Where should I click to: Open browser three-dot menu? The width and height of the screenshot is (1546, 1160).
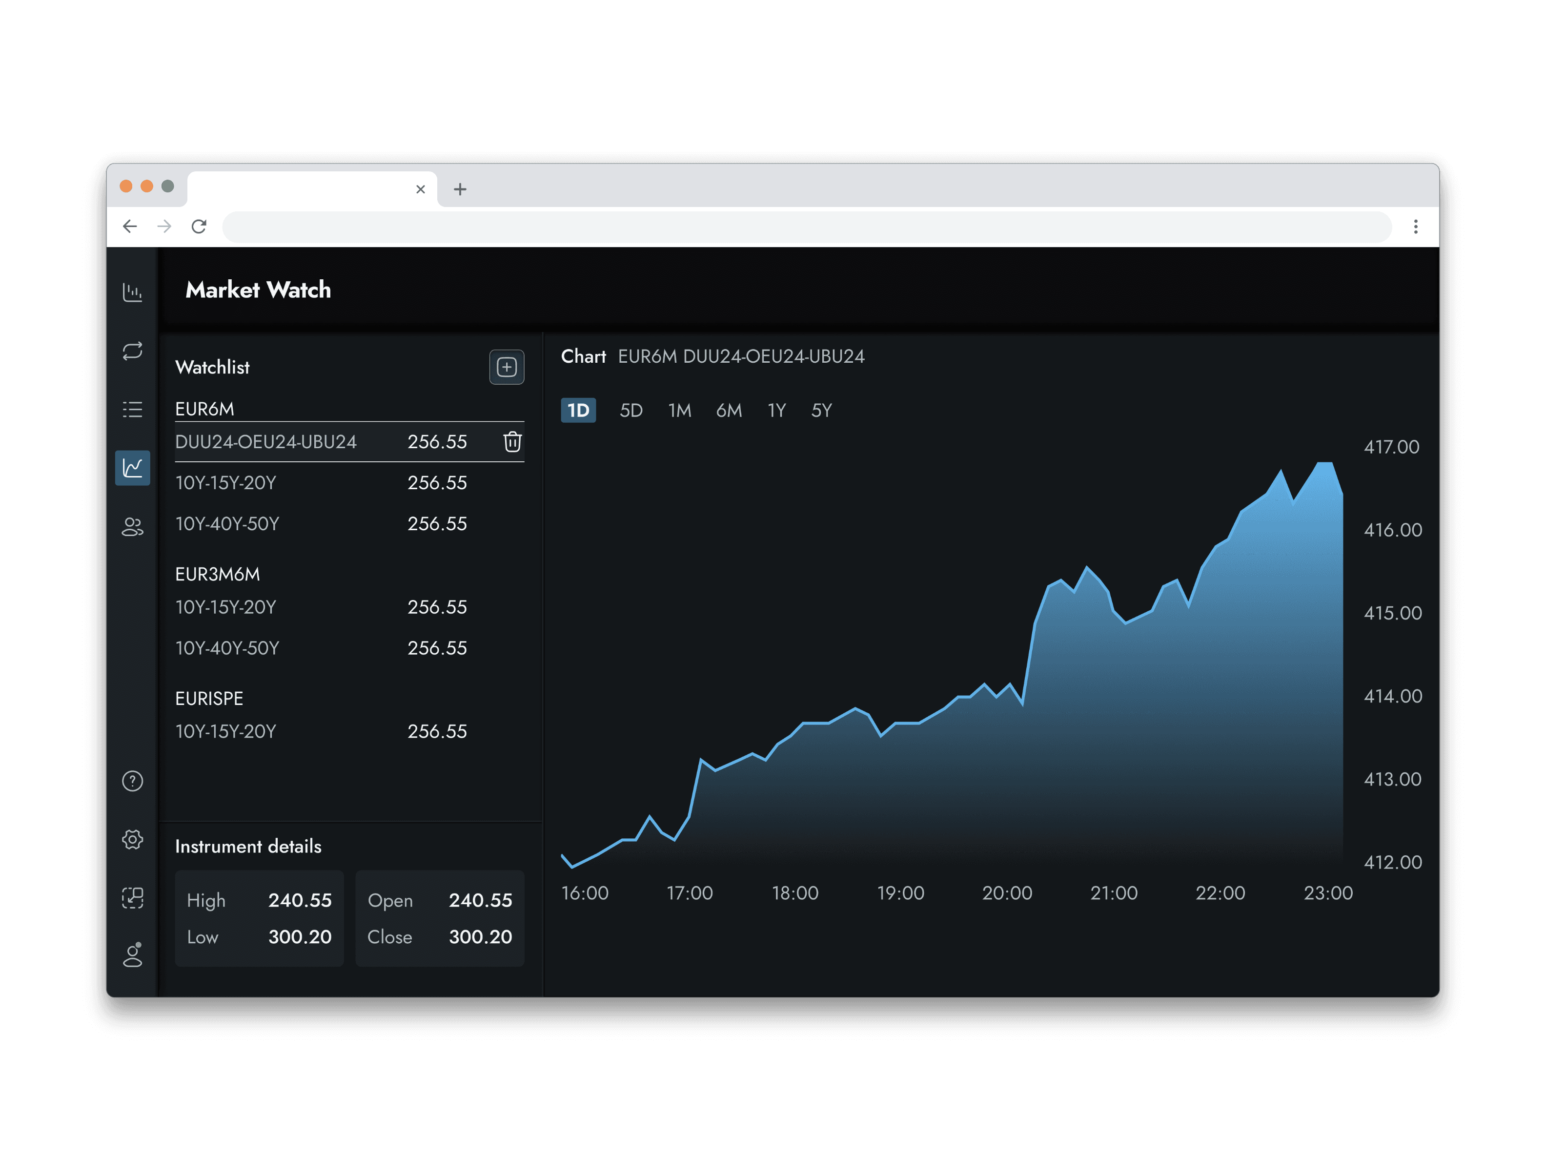pyautogui.click(x=1415, y=227)
